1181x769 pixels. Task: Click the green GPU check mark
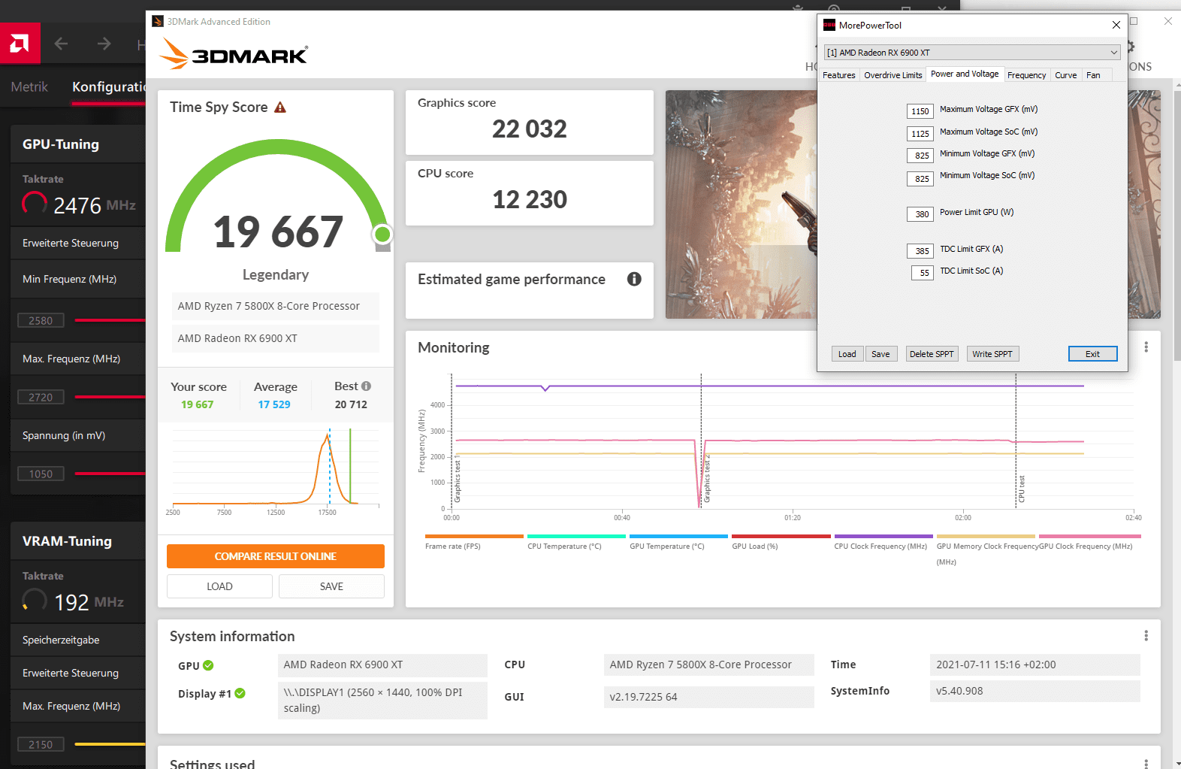click(208, 665)
